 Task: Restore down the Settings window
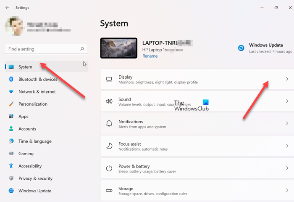click(276, 8)
